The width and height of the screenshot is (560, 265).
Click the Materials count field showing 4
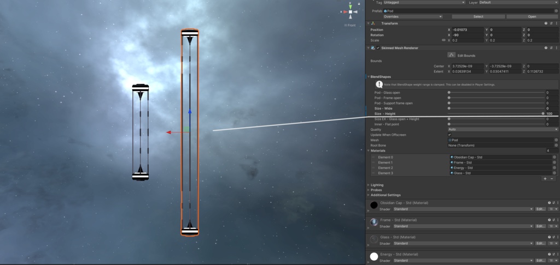pyautogui.click(x=552, y=150)
